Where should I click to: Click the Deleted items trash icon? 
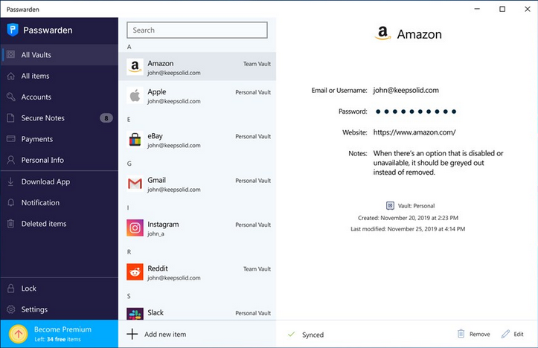[11, 224]
